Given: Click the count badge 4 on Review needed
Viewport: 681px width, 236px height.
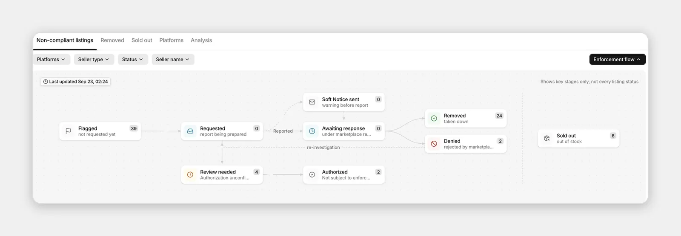Looking at the screenshot, I should (256, 172).
